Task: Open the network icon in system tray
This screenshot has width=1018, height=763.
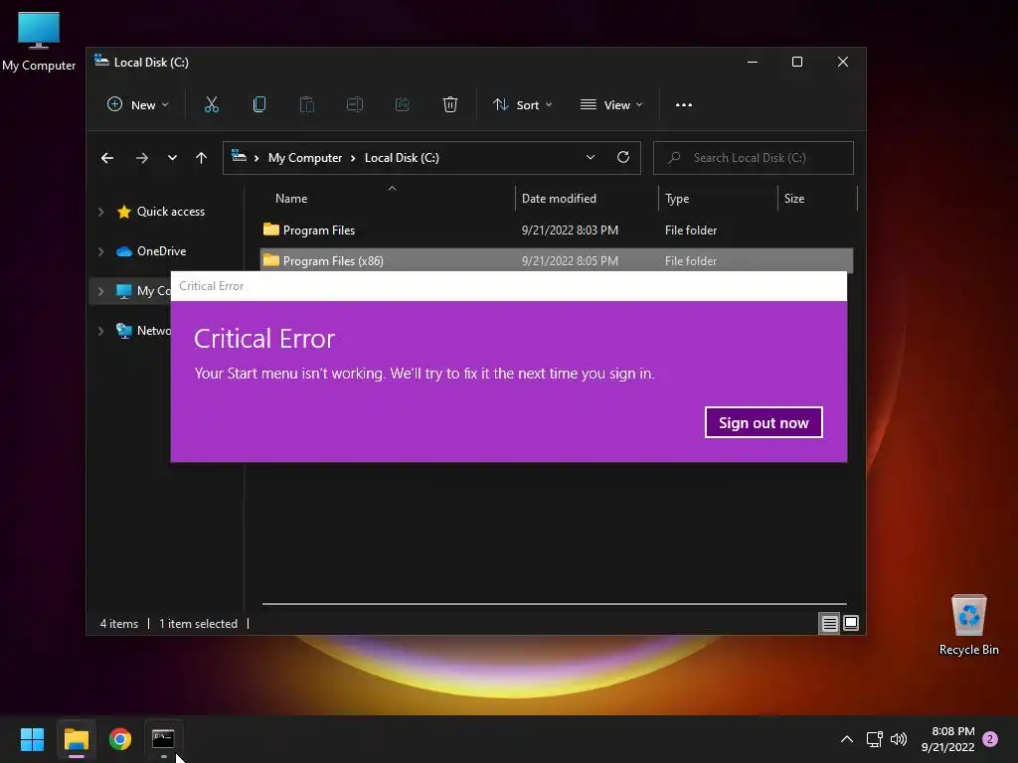Action: (874, 739)
